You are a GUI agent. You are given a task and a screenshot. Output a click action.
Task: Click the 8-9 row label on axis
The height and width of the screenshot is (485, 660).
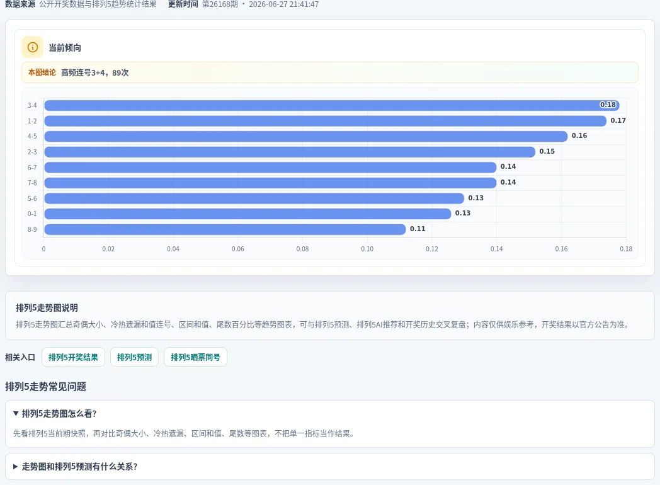click(32, 229)
